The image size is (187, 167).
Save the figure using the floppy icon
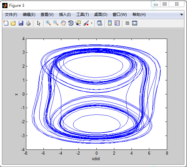[21, 23]
